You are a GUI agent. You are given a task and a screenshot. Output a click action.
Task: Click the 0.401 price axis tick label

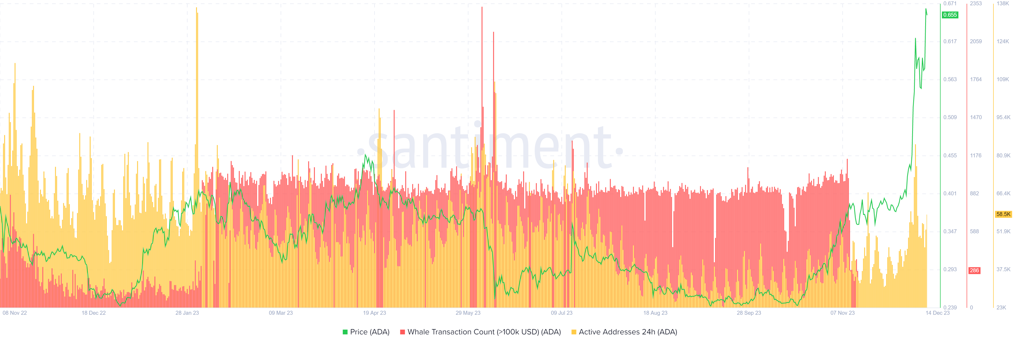pos(950,193)
